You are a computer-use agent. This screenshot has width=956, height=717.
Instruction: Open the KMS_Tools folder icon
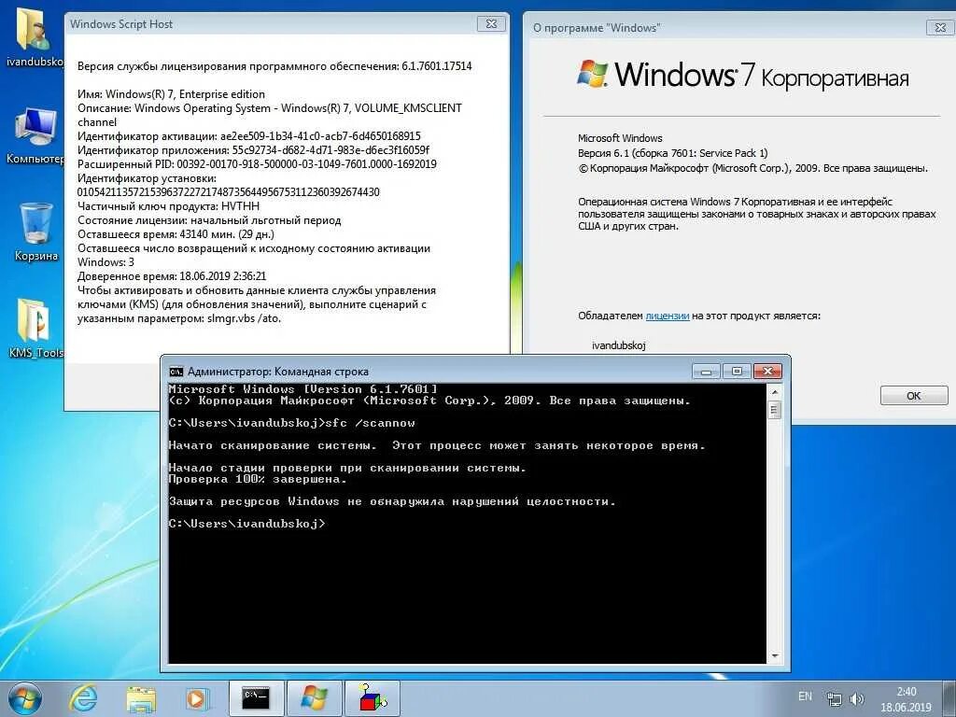click(x=35, y=328)
